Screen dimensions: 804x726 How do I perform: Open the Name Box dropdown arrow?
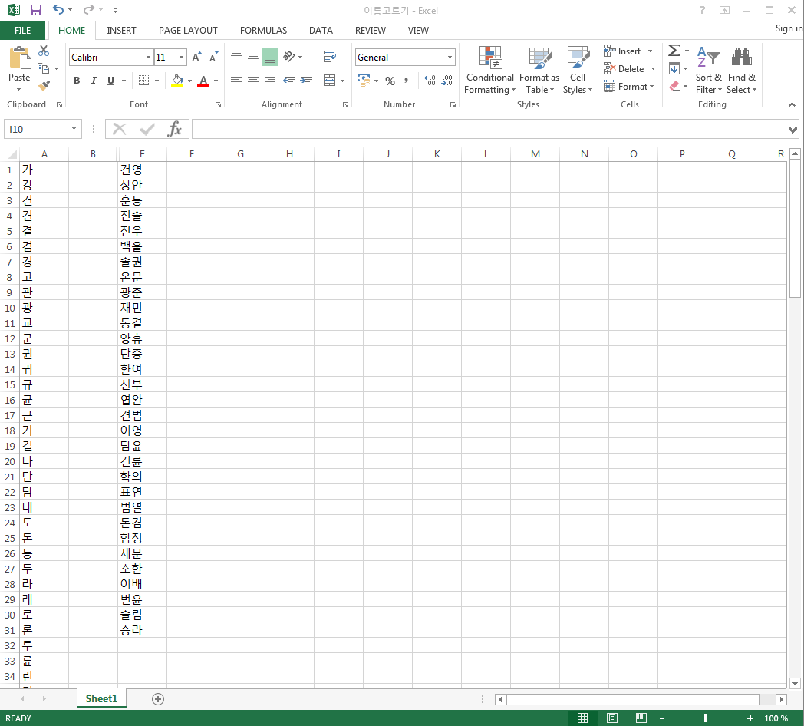point(74,129)
